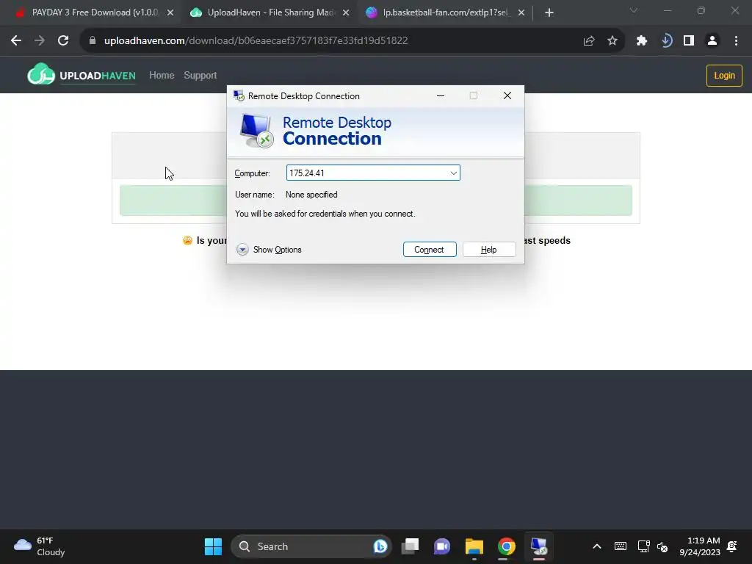
Task: Show hidden system tray icons
Action: pos(596,546)
